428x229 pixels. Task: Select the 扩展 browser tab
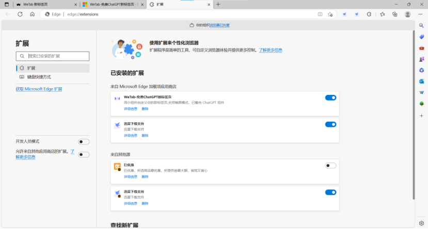[180, 4]
